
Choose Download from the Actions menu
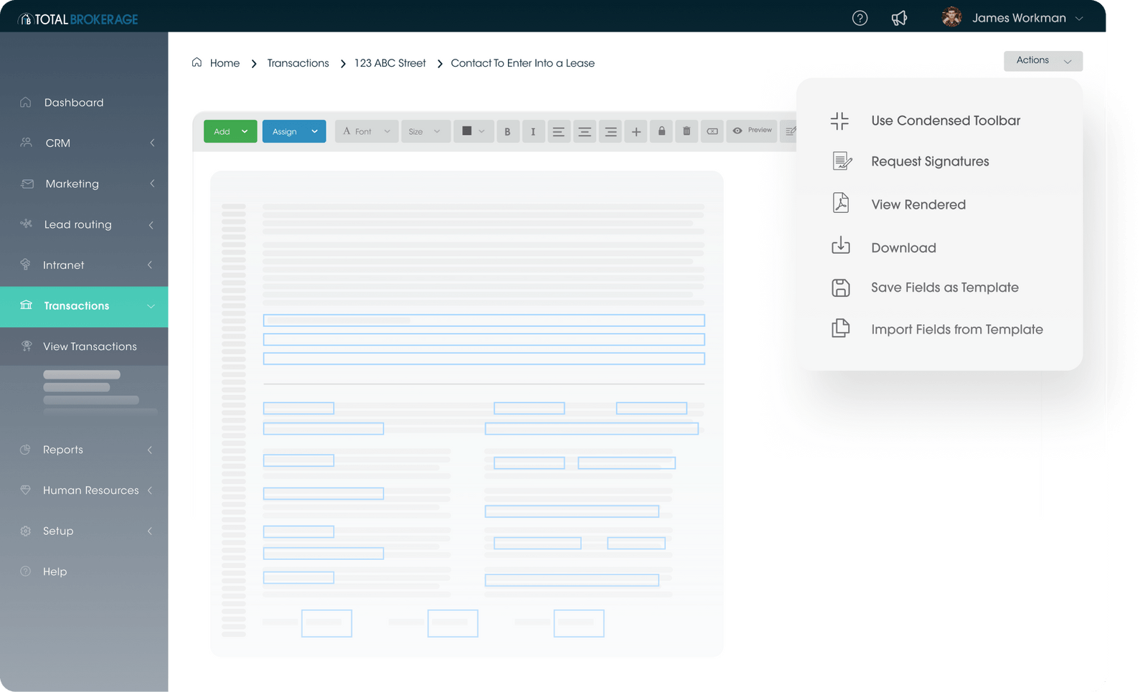[903, 247]
